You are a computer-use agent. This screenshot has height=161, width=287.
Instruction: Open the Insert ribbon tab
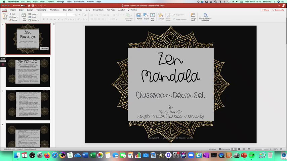tap(13, 10)
